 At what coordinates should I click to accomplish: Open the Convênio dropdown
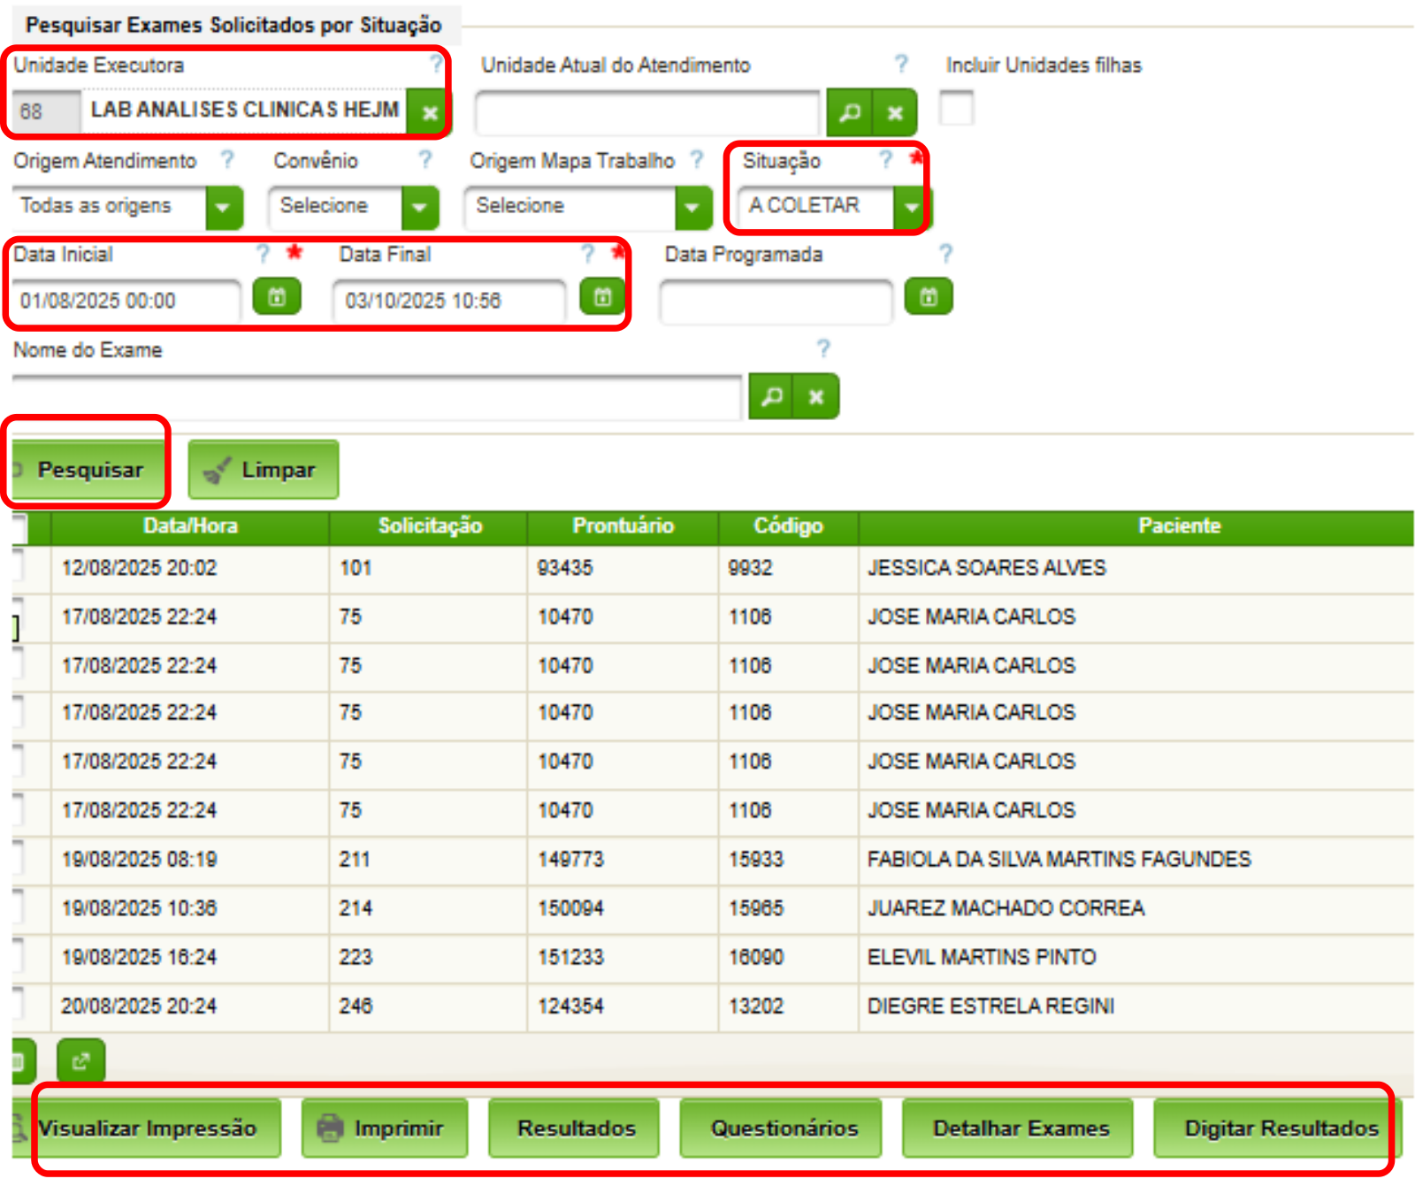click(420, 208)
